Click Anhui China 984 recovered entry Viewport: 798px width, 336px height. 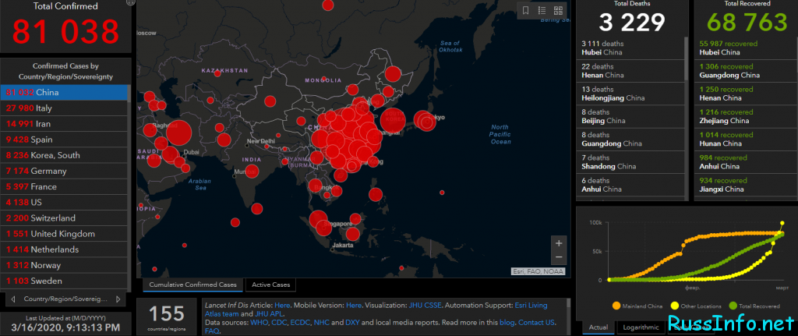coord(746,162)
